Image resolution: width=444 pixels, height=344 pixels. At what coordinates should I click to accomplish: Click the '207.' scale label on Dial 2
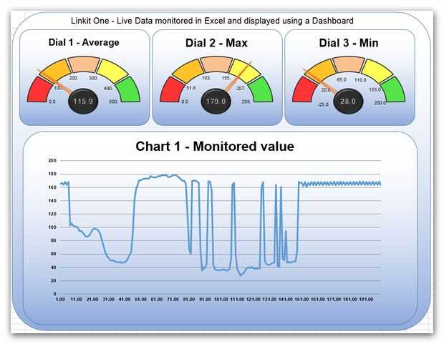241,89
